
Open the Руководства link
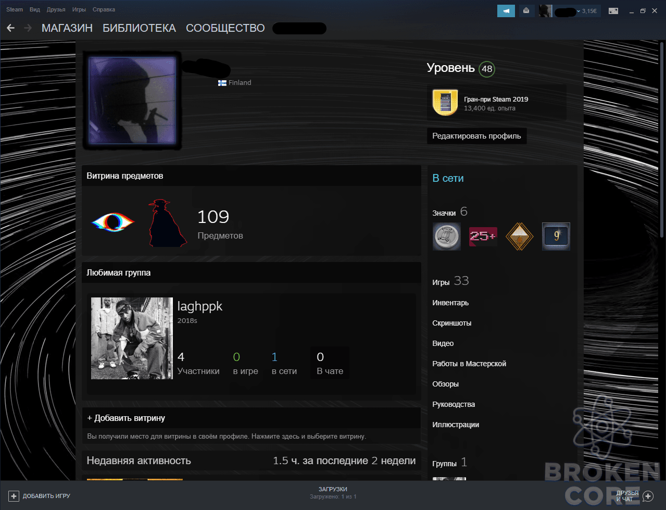pyautogui.click(x=454, y=404)
